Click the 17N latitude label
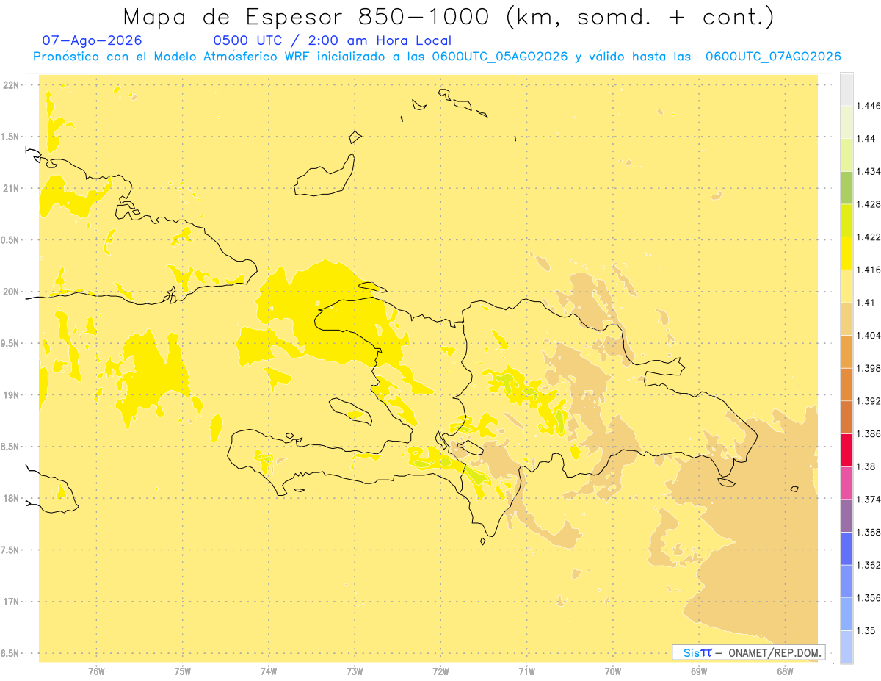Viewport: 881px width, 681px height. coord(12,602)
